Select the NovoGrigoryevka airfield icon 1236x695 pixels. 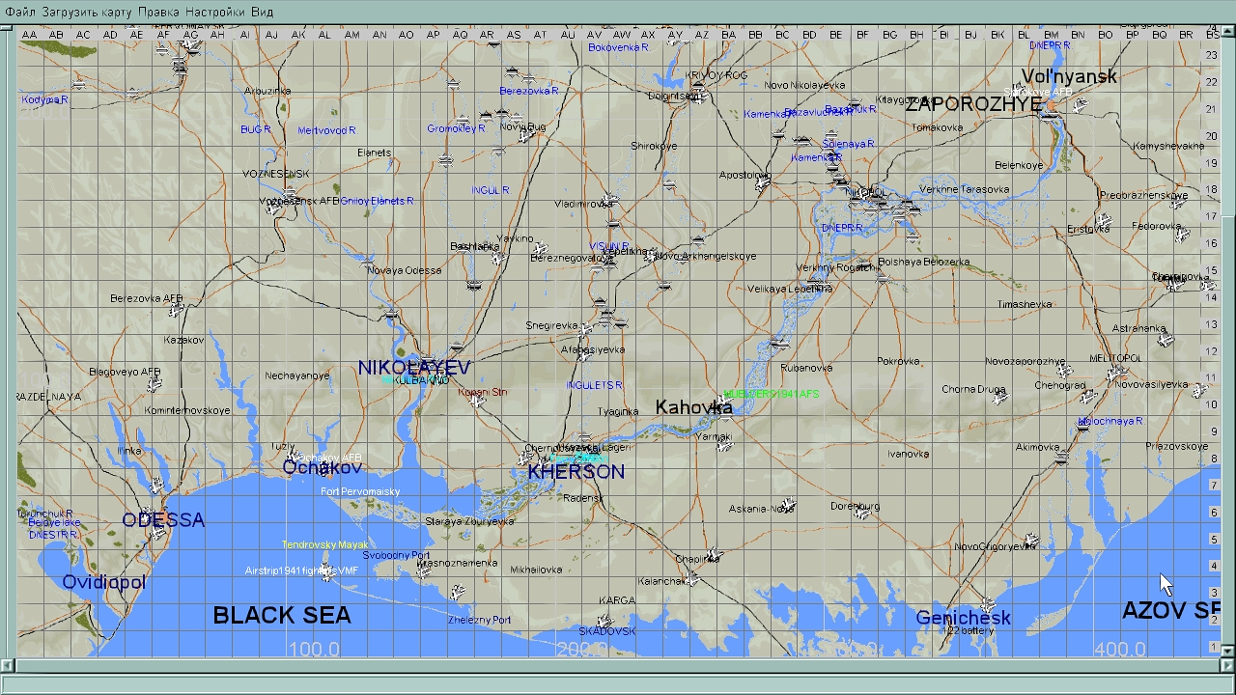pyautogui.click(x=1031, y=541)
